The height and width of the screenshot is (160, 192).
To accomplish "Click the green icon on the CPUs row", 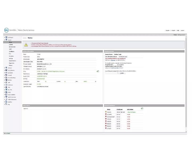I will point(98,71).
